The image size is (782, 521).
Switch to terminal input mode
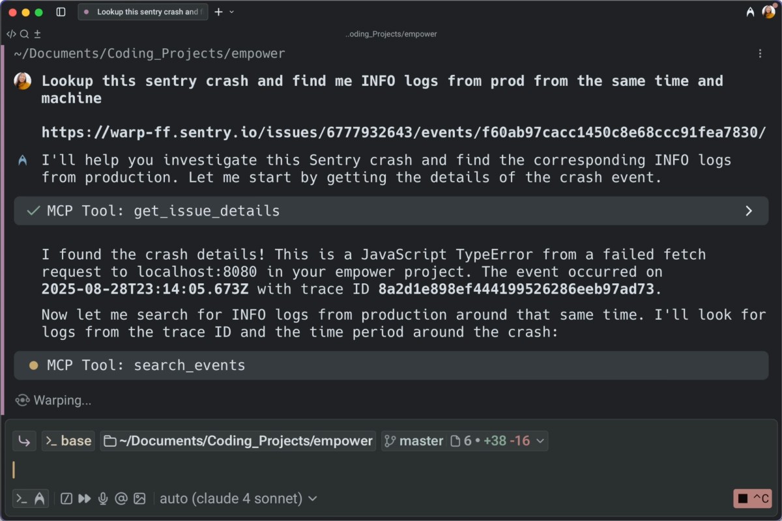[x=22, y=499]
